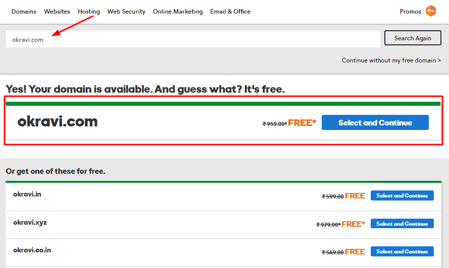Open the Promos link
Viewport: 449px width, 268px height.
click(x=410, y=12)
